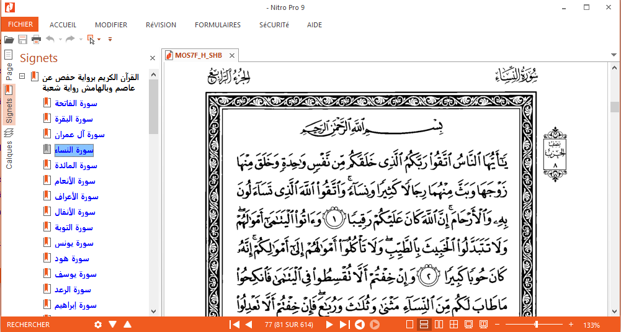Find previous result with up triangle
The image size is (621, 332).
(x=127, y=325)
